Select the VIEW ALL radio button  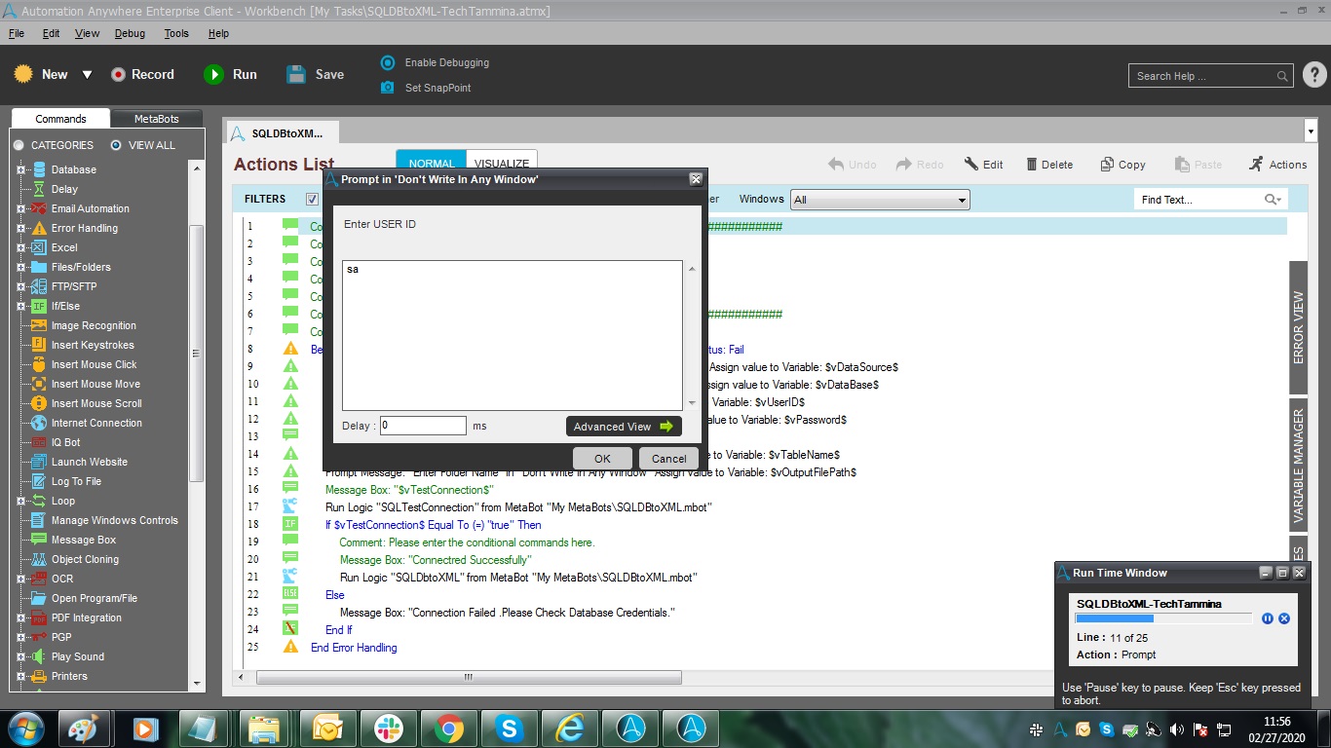point(116,145)
